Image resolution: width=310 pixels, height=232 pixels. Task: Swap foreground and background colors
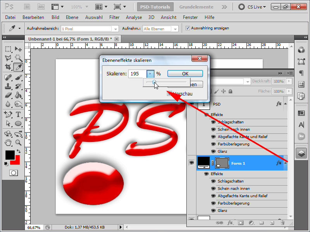19,151
